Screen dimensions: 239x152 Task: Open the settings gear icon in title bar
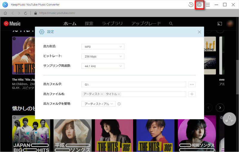tap(199, 5)
